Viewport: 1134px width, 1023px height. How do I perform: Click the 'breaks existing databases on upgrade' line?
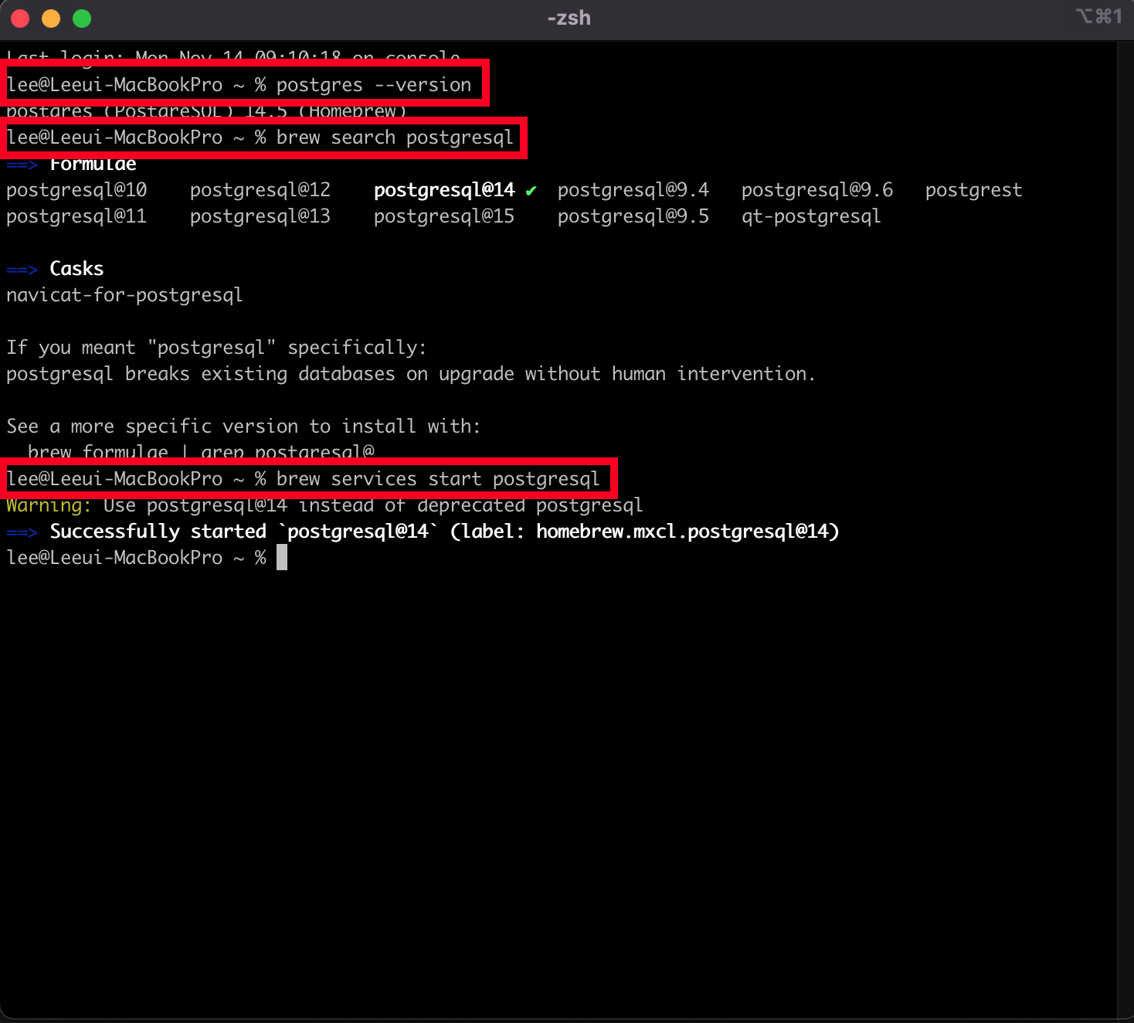[x=411, y=374]
